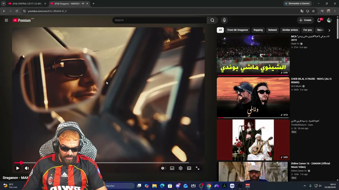Open the weather widget showing 25°C
Screen dimensions: 339x190
tap(10, 186)
